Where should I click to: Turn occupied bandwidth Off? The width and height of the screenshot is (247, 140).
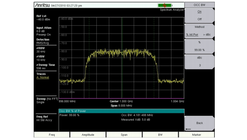click(x=199, y=19)
